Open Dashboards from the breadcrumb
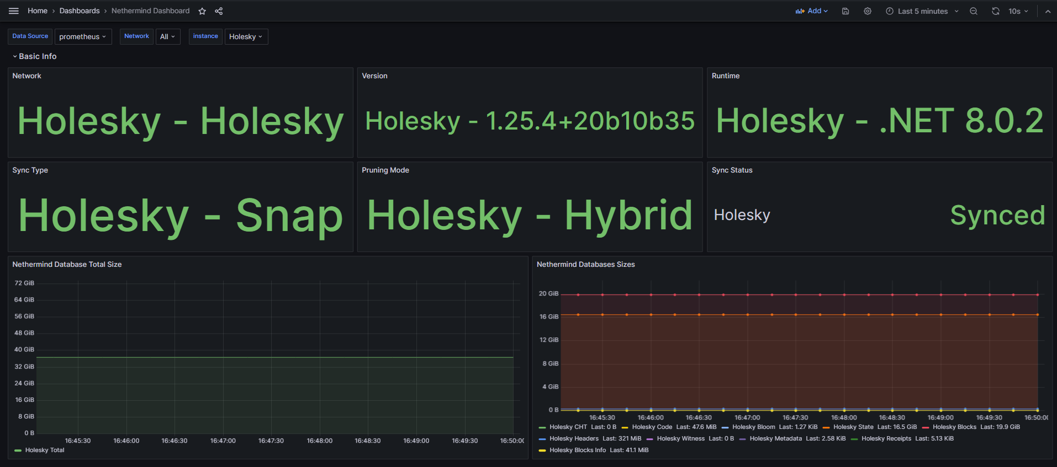The image size is (1057, 467). 80,11
